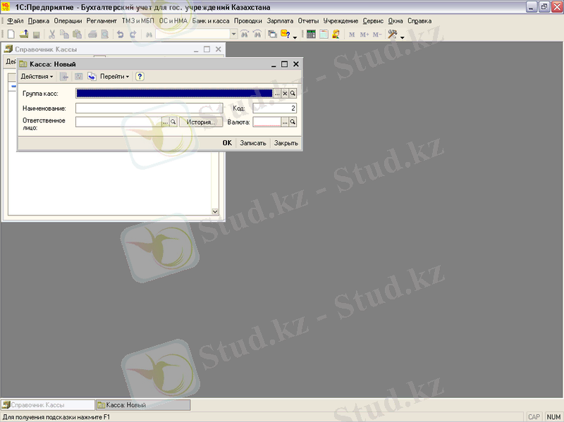
Task: Click the tools hammer-wrench icon
Action: (393, 34)
